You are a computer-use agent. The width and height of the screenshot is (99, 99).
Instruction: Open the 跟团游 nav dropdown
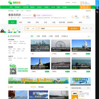tap(33, 7)
